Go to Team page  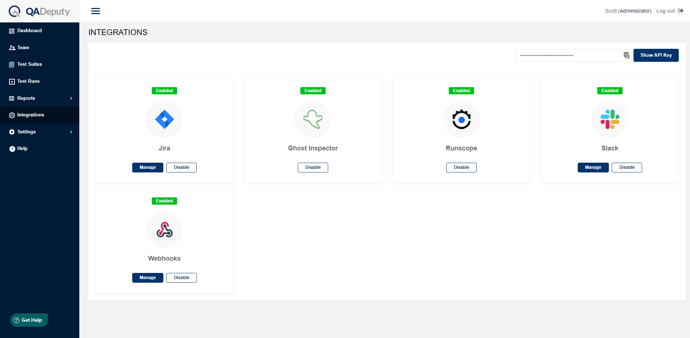pyautogui.click(x=39, y=48)
